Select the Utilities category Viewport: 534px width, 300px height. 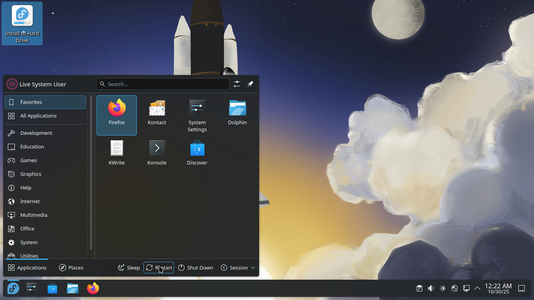(45, 255)
